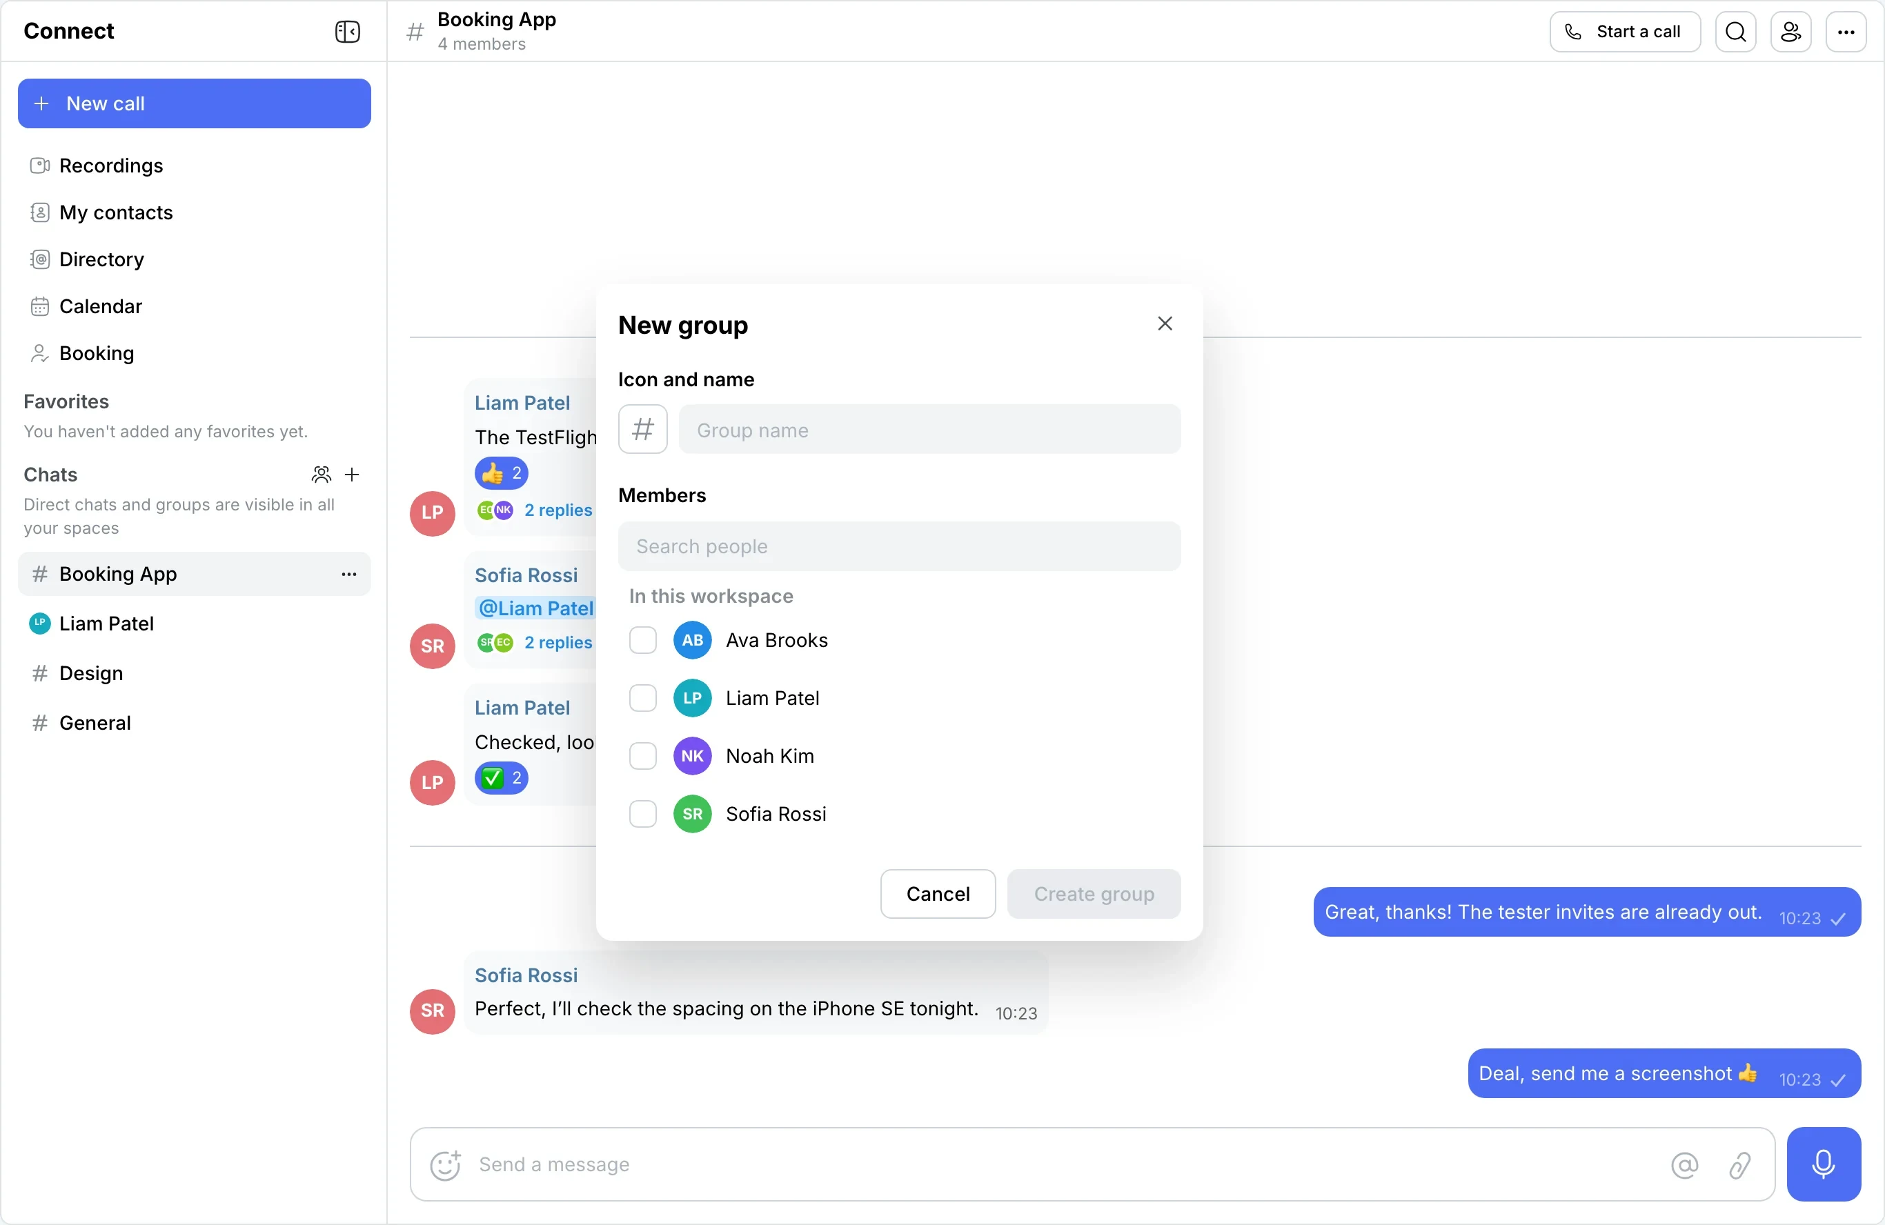Open the General channel

[x=194, y=723]
